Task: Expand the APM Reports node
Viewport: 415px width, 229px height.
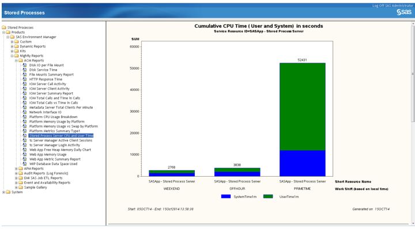Action: pyautogui.click(x=16, y=169)
